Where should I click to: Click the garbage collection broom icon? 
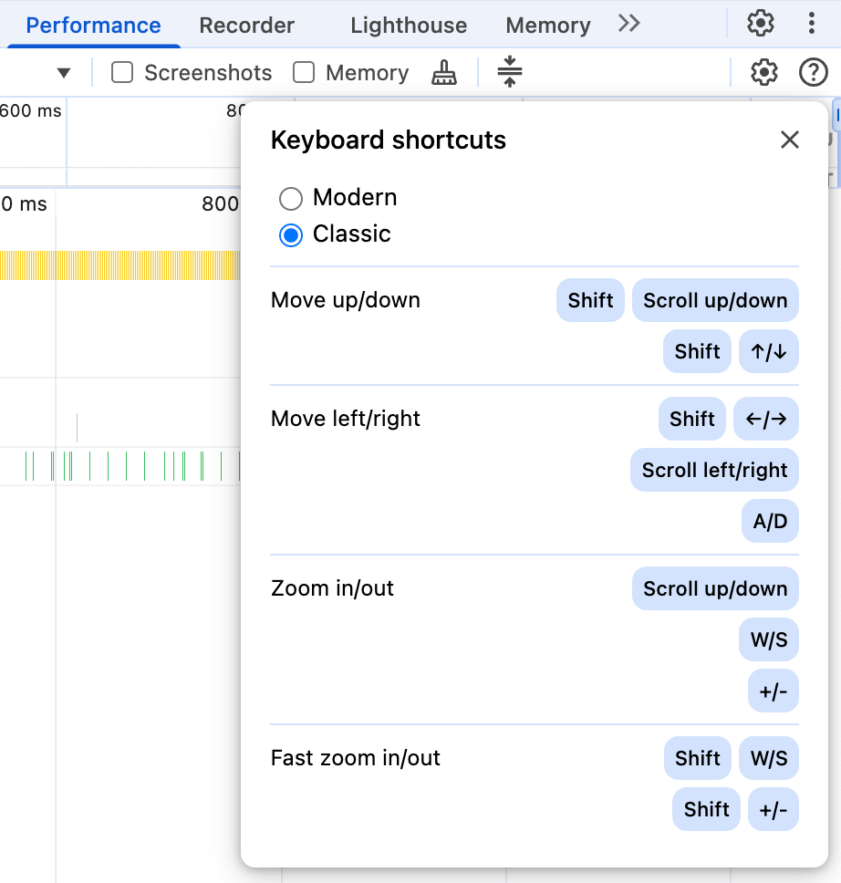coord(443,73)
